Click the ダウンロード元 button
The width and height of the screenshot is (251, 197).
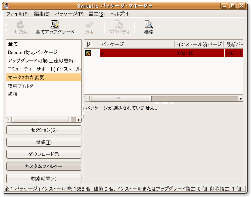(44, 154)
